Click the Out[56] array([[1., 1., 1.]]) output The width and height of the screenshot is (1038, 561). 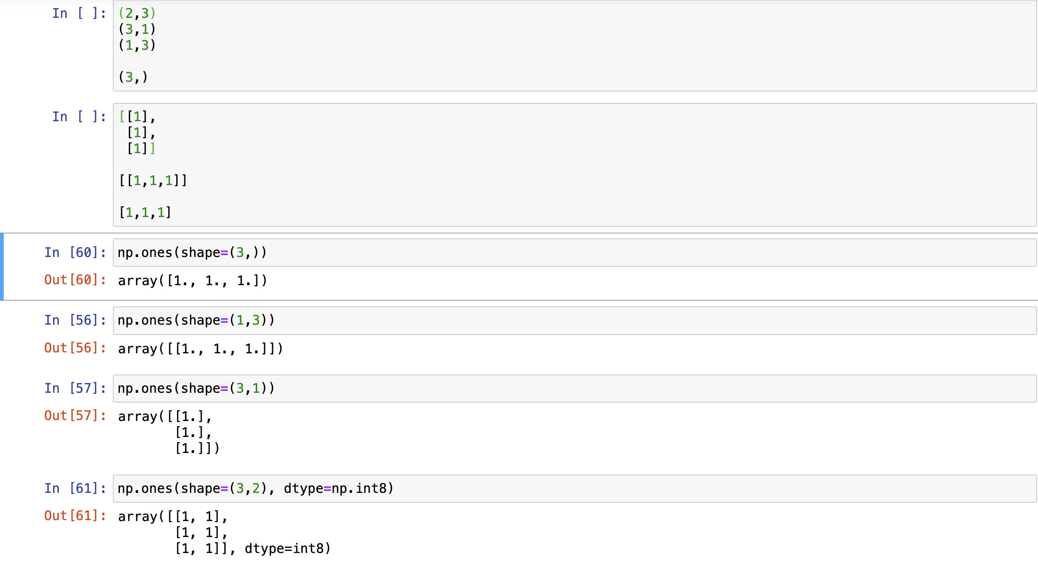pyautogui.click(x=200, y=349)
